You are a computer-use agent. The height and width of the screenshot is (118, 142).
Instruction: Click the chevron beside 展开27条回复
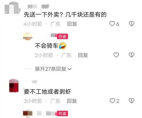point(70,69)
